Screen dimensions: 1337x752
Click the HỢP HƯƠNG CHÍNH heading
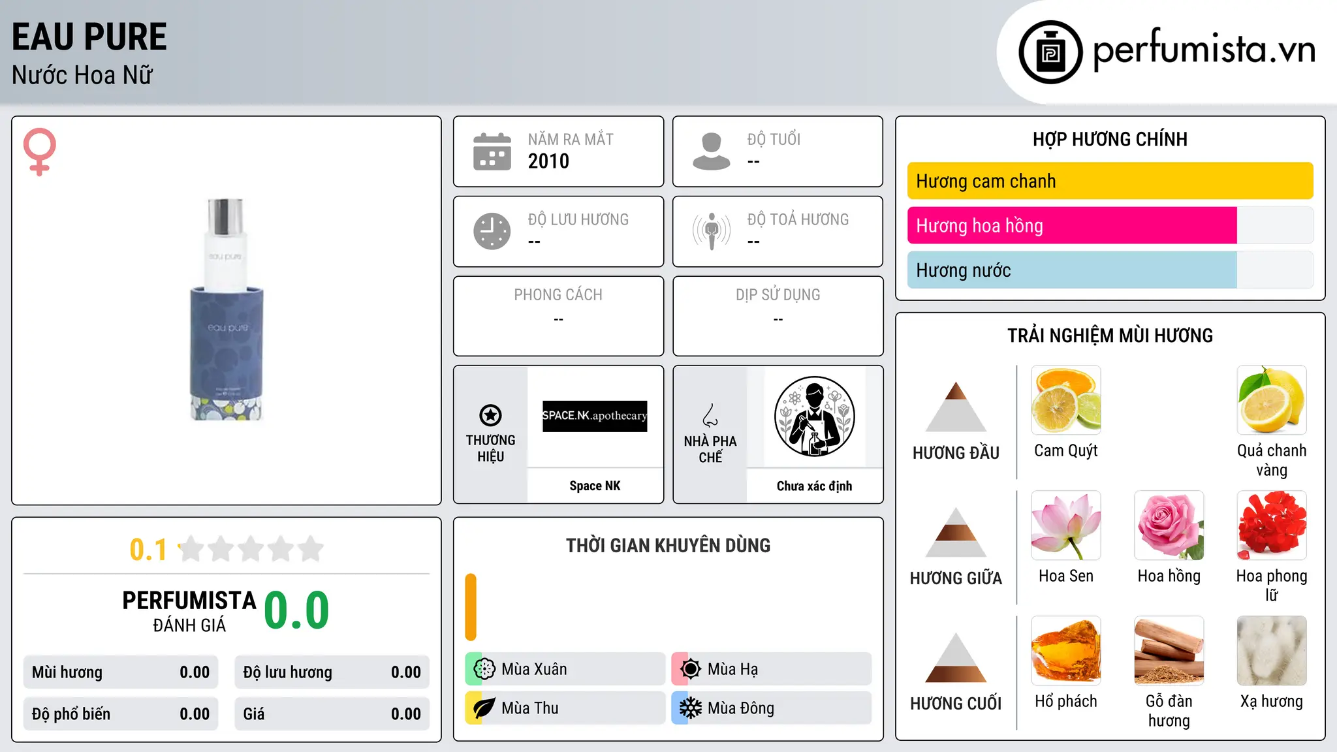pyautogui.click(x=1110, y=139)
